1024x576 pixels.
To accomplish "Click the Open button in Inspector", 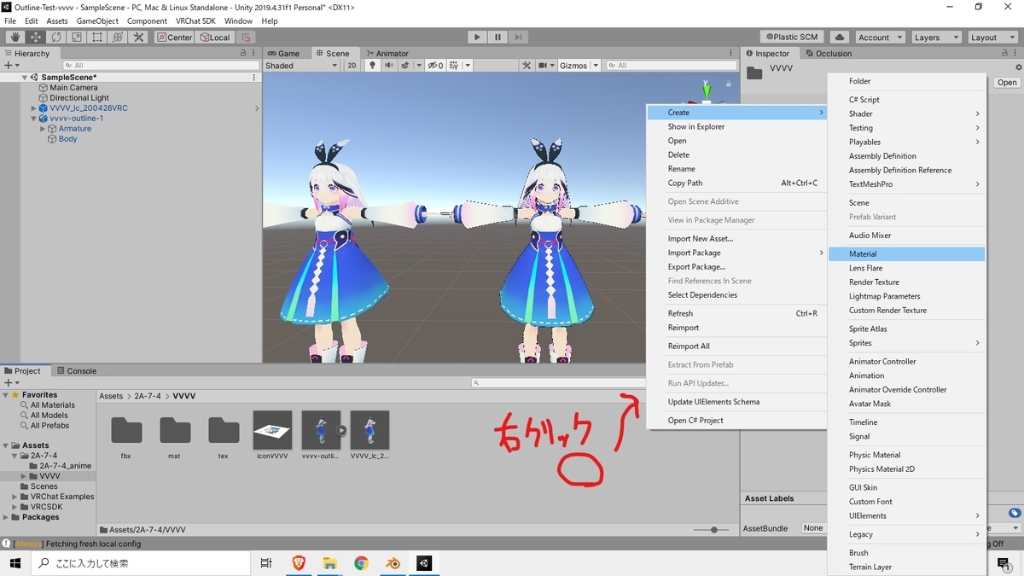I will point(1007,83).
